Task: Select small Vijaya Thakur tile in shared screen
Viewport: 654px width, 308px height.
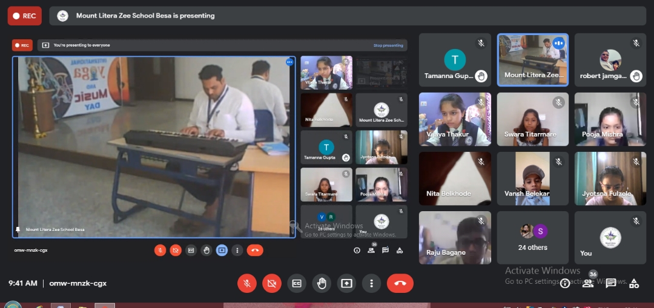Action: [326, 73]
